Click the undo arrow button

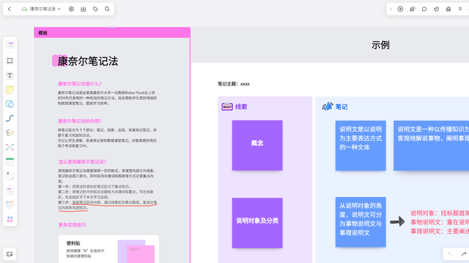449,254
